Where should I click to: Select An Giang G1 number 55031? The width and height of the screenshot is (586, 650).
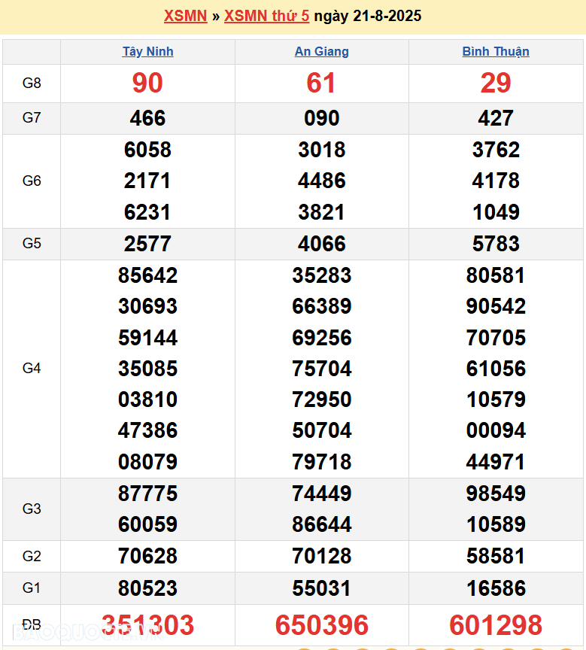(321, 588)
